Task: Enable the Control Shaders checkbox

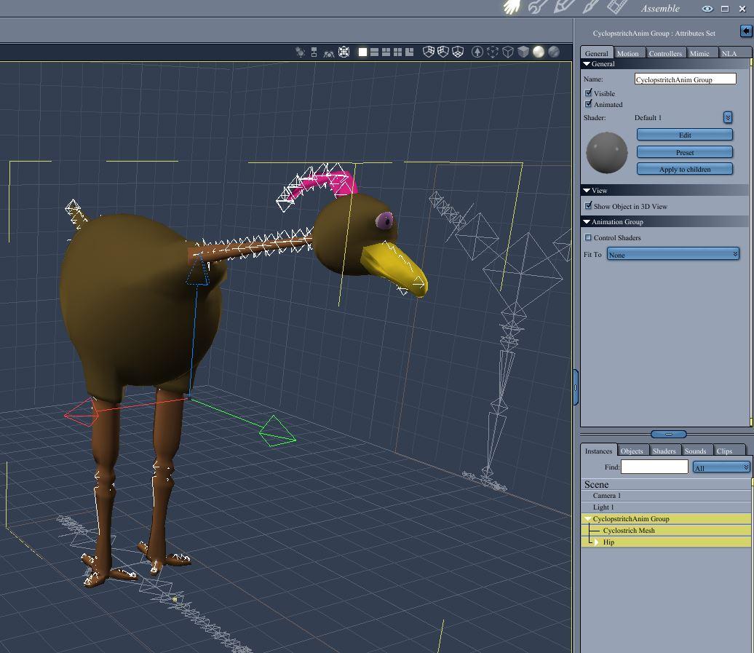Action: coord(587,237)
